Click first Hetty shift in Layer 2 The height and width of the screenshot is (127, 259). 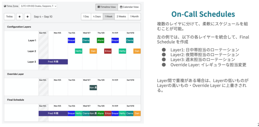pos(78,51)
